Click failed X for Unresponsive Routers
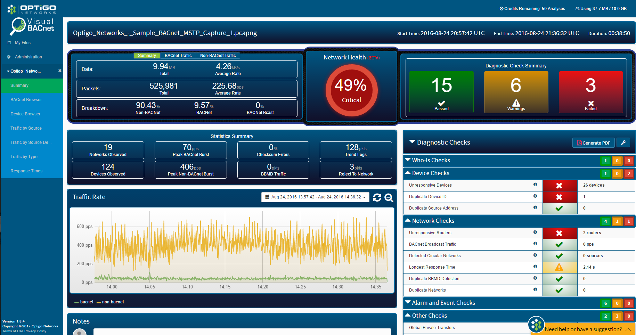This screenshot has height=335, width=636. pyautogui.click(x=559, y=233)
